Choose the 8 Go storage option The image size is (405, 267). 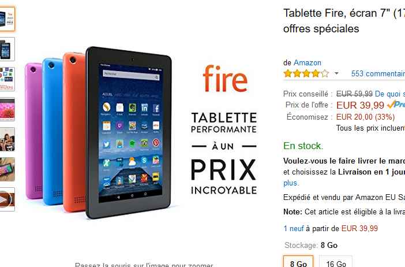(298, 261)
